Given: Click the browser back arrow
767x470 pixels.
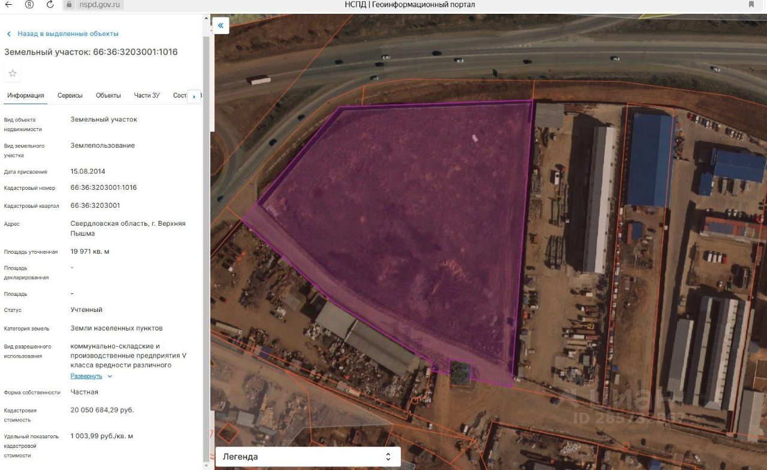Looking at the screenshot, I should (8, 5).
